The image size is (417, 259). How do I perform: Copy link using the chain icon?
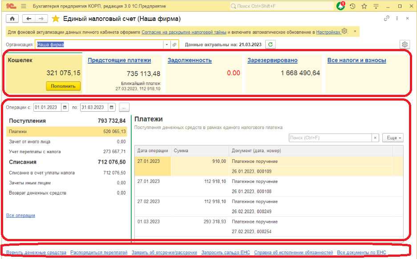coord(386,19)
